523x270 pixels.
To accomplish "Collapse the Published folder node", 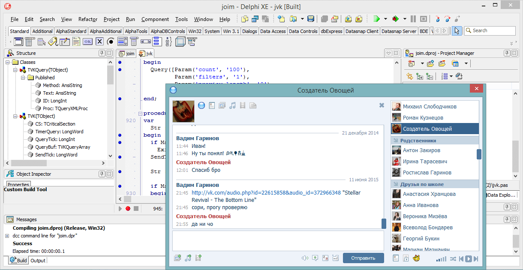I will [23, 78].
